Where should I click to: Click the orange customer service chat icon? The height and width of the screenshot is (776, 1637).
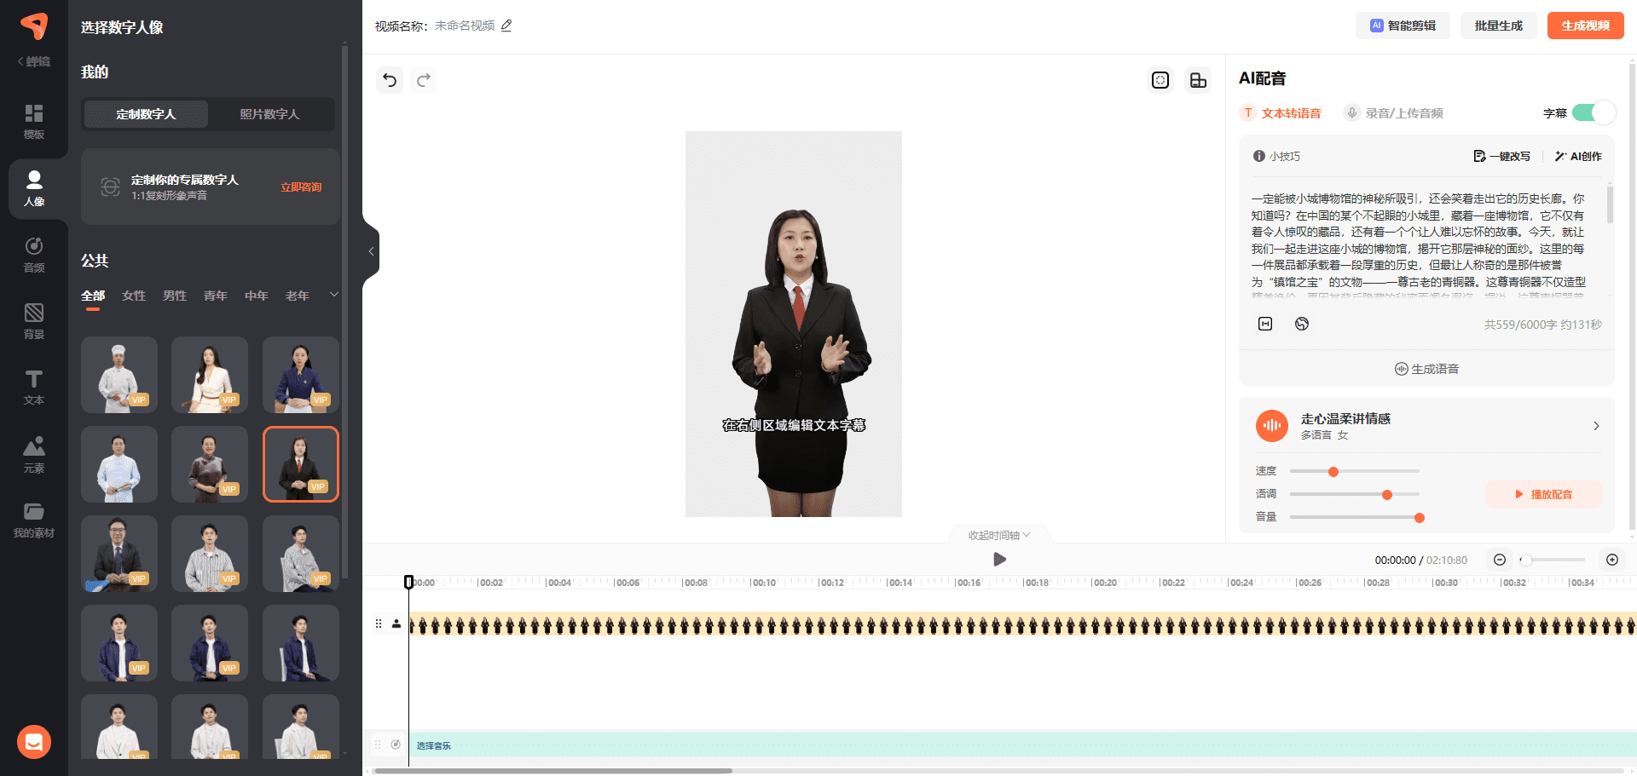(34, 742)
